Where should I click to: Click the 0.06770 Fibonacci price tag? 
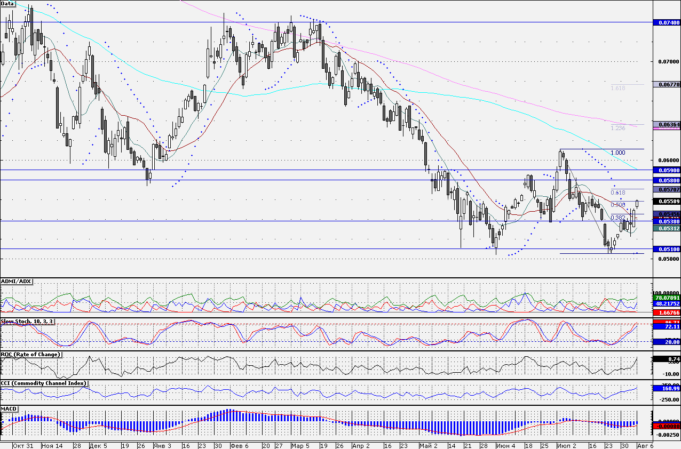pos(667,84)
